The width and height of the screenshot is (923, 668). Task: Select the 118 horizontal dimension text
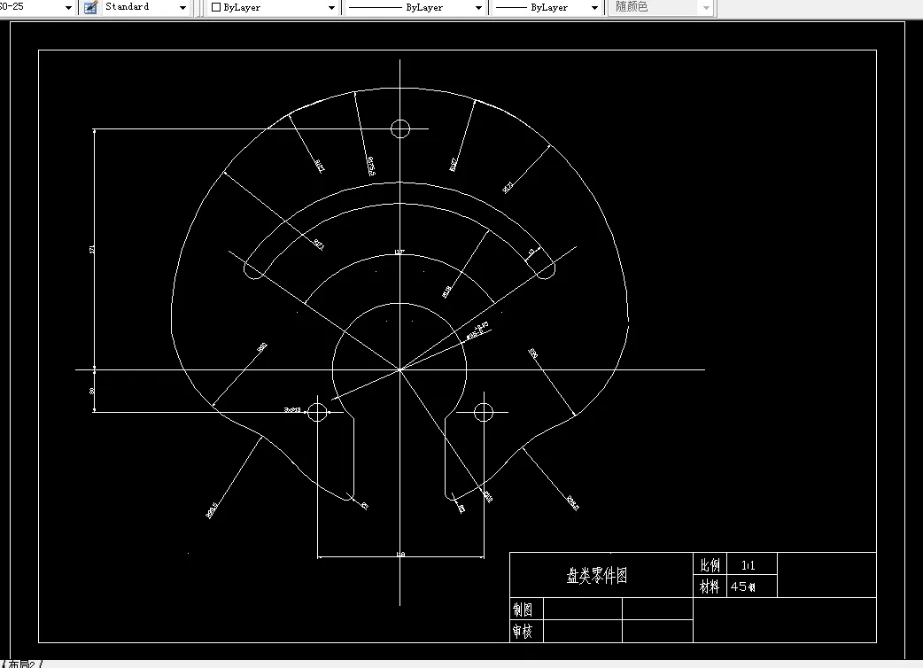[x=401, y=554]
